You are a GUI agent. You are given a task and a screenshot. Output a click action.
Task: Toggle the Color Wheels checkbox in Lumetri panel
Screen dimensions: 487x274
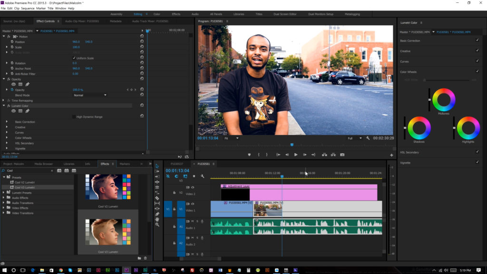pyautogui.click(x=477, y=71)
